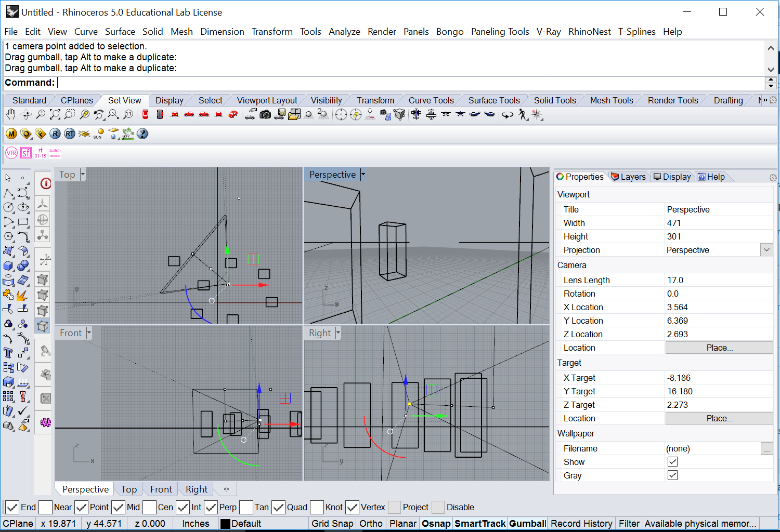Select the blue Text T tool
Screen dimensions: 780x532
[x=8, y=353]
